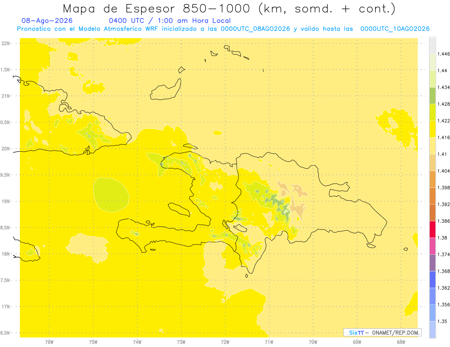
Task: Click the tan legend swatch between 1.404 and 1.41
Action: coord(432,162)
